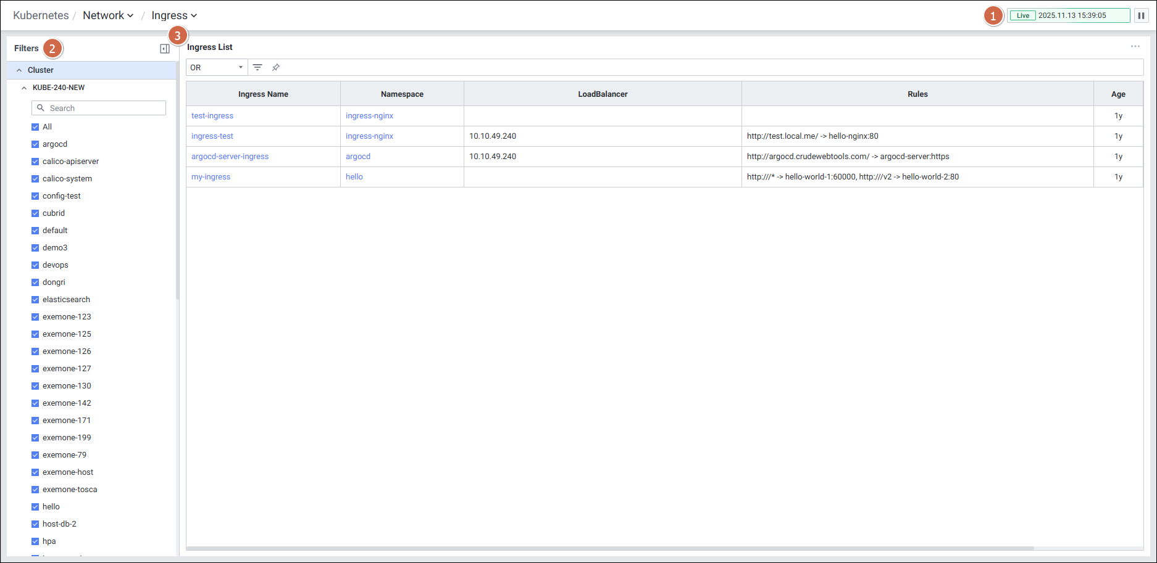Uncheck the argocd namespace checkbox
Screen dimensions: 1157x563
(x=35, y=144)
